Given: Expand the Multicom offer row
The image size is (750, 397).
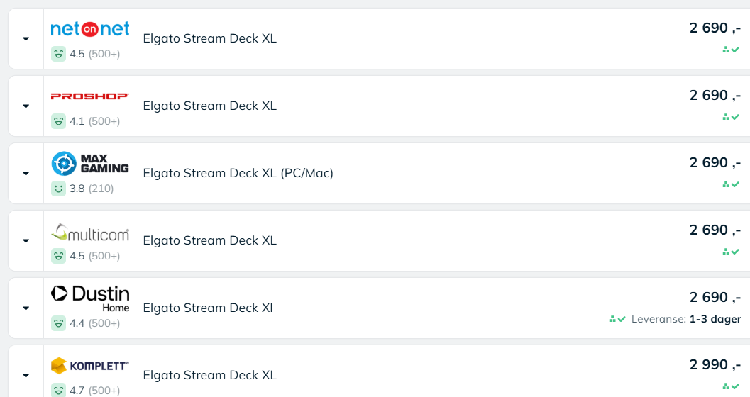Looking at the screenshot, I should coord(26,241).
